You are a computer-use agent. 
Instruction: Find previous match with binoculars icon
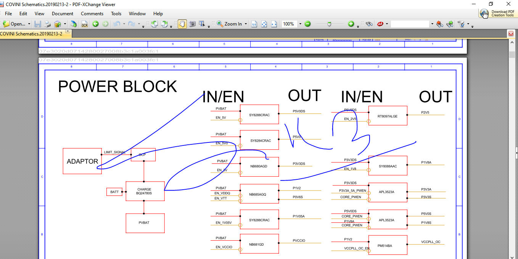tap(440, 24)
